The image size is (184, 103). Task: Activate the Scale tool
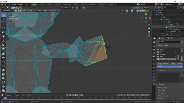3,32
